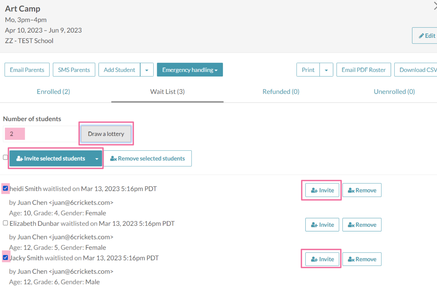This screenshot has width=437, height=298.
Task: Open the Refunded (0) tab
Action: click(x=281, y=92)
